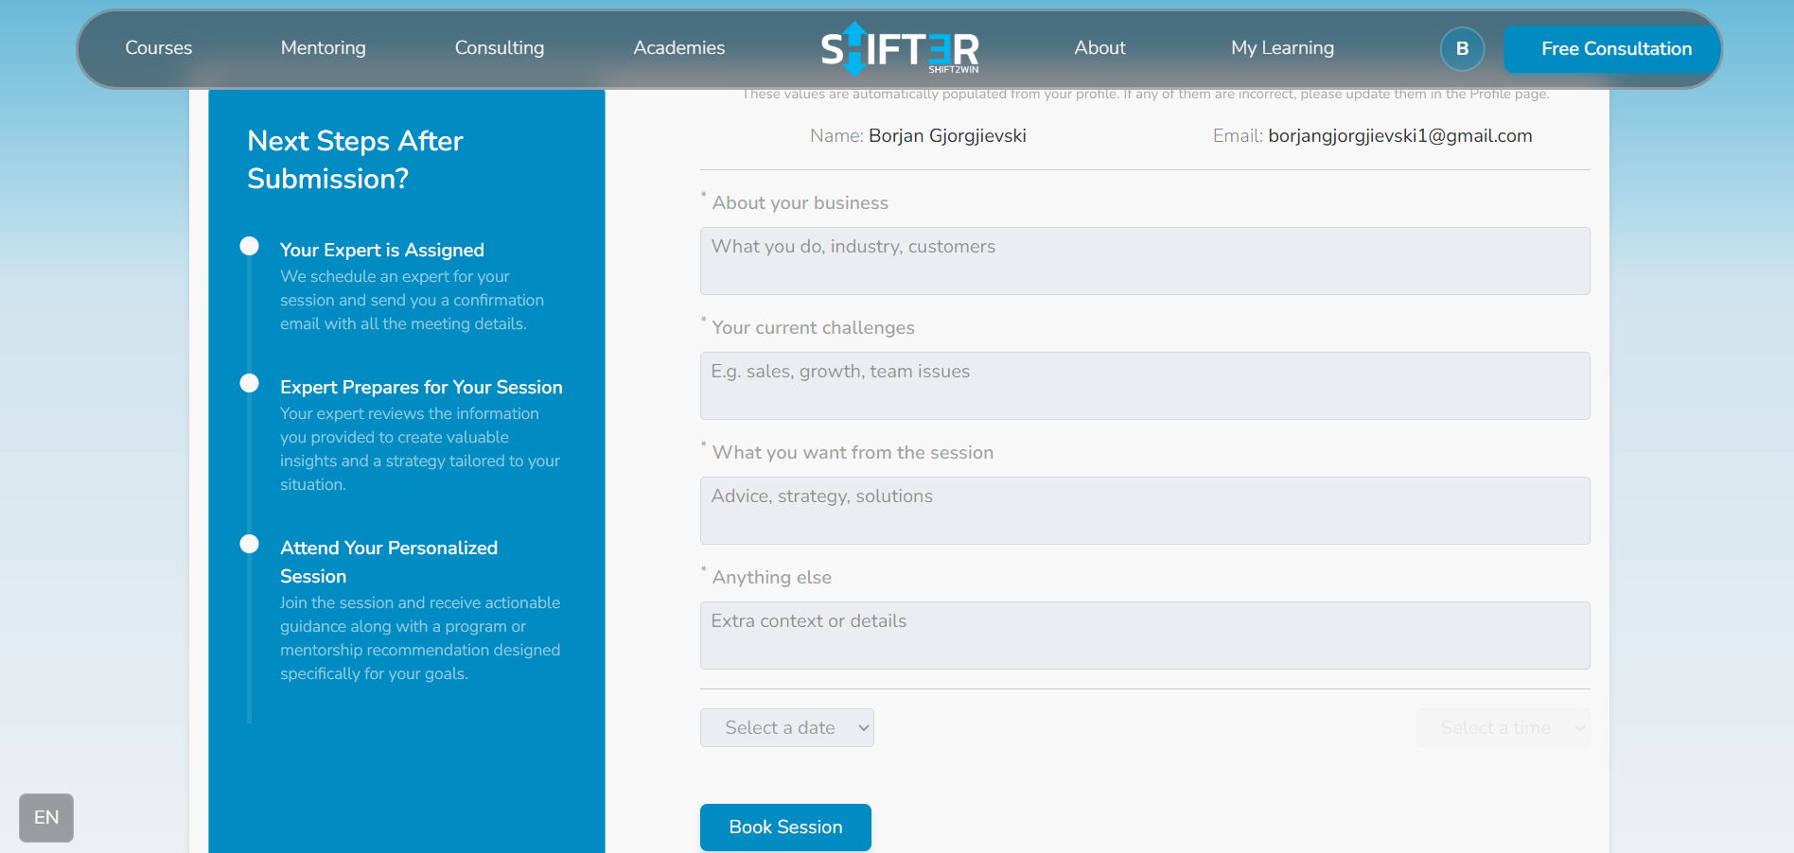Select the What you want from session field

[x=1144, y=511]
